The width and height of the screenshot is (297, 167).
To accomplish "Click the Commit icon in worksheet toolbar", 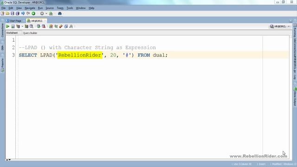I will pyautogui.click(x=39, y=26).
